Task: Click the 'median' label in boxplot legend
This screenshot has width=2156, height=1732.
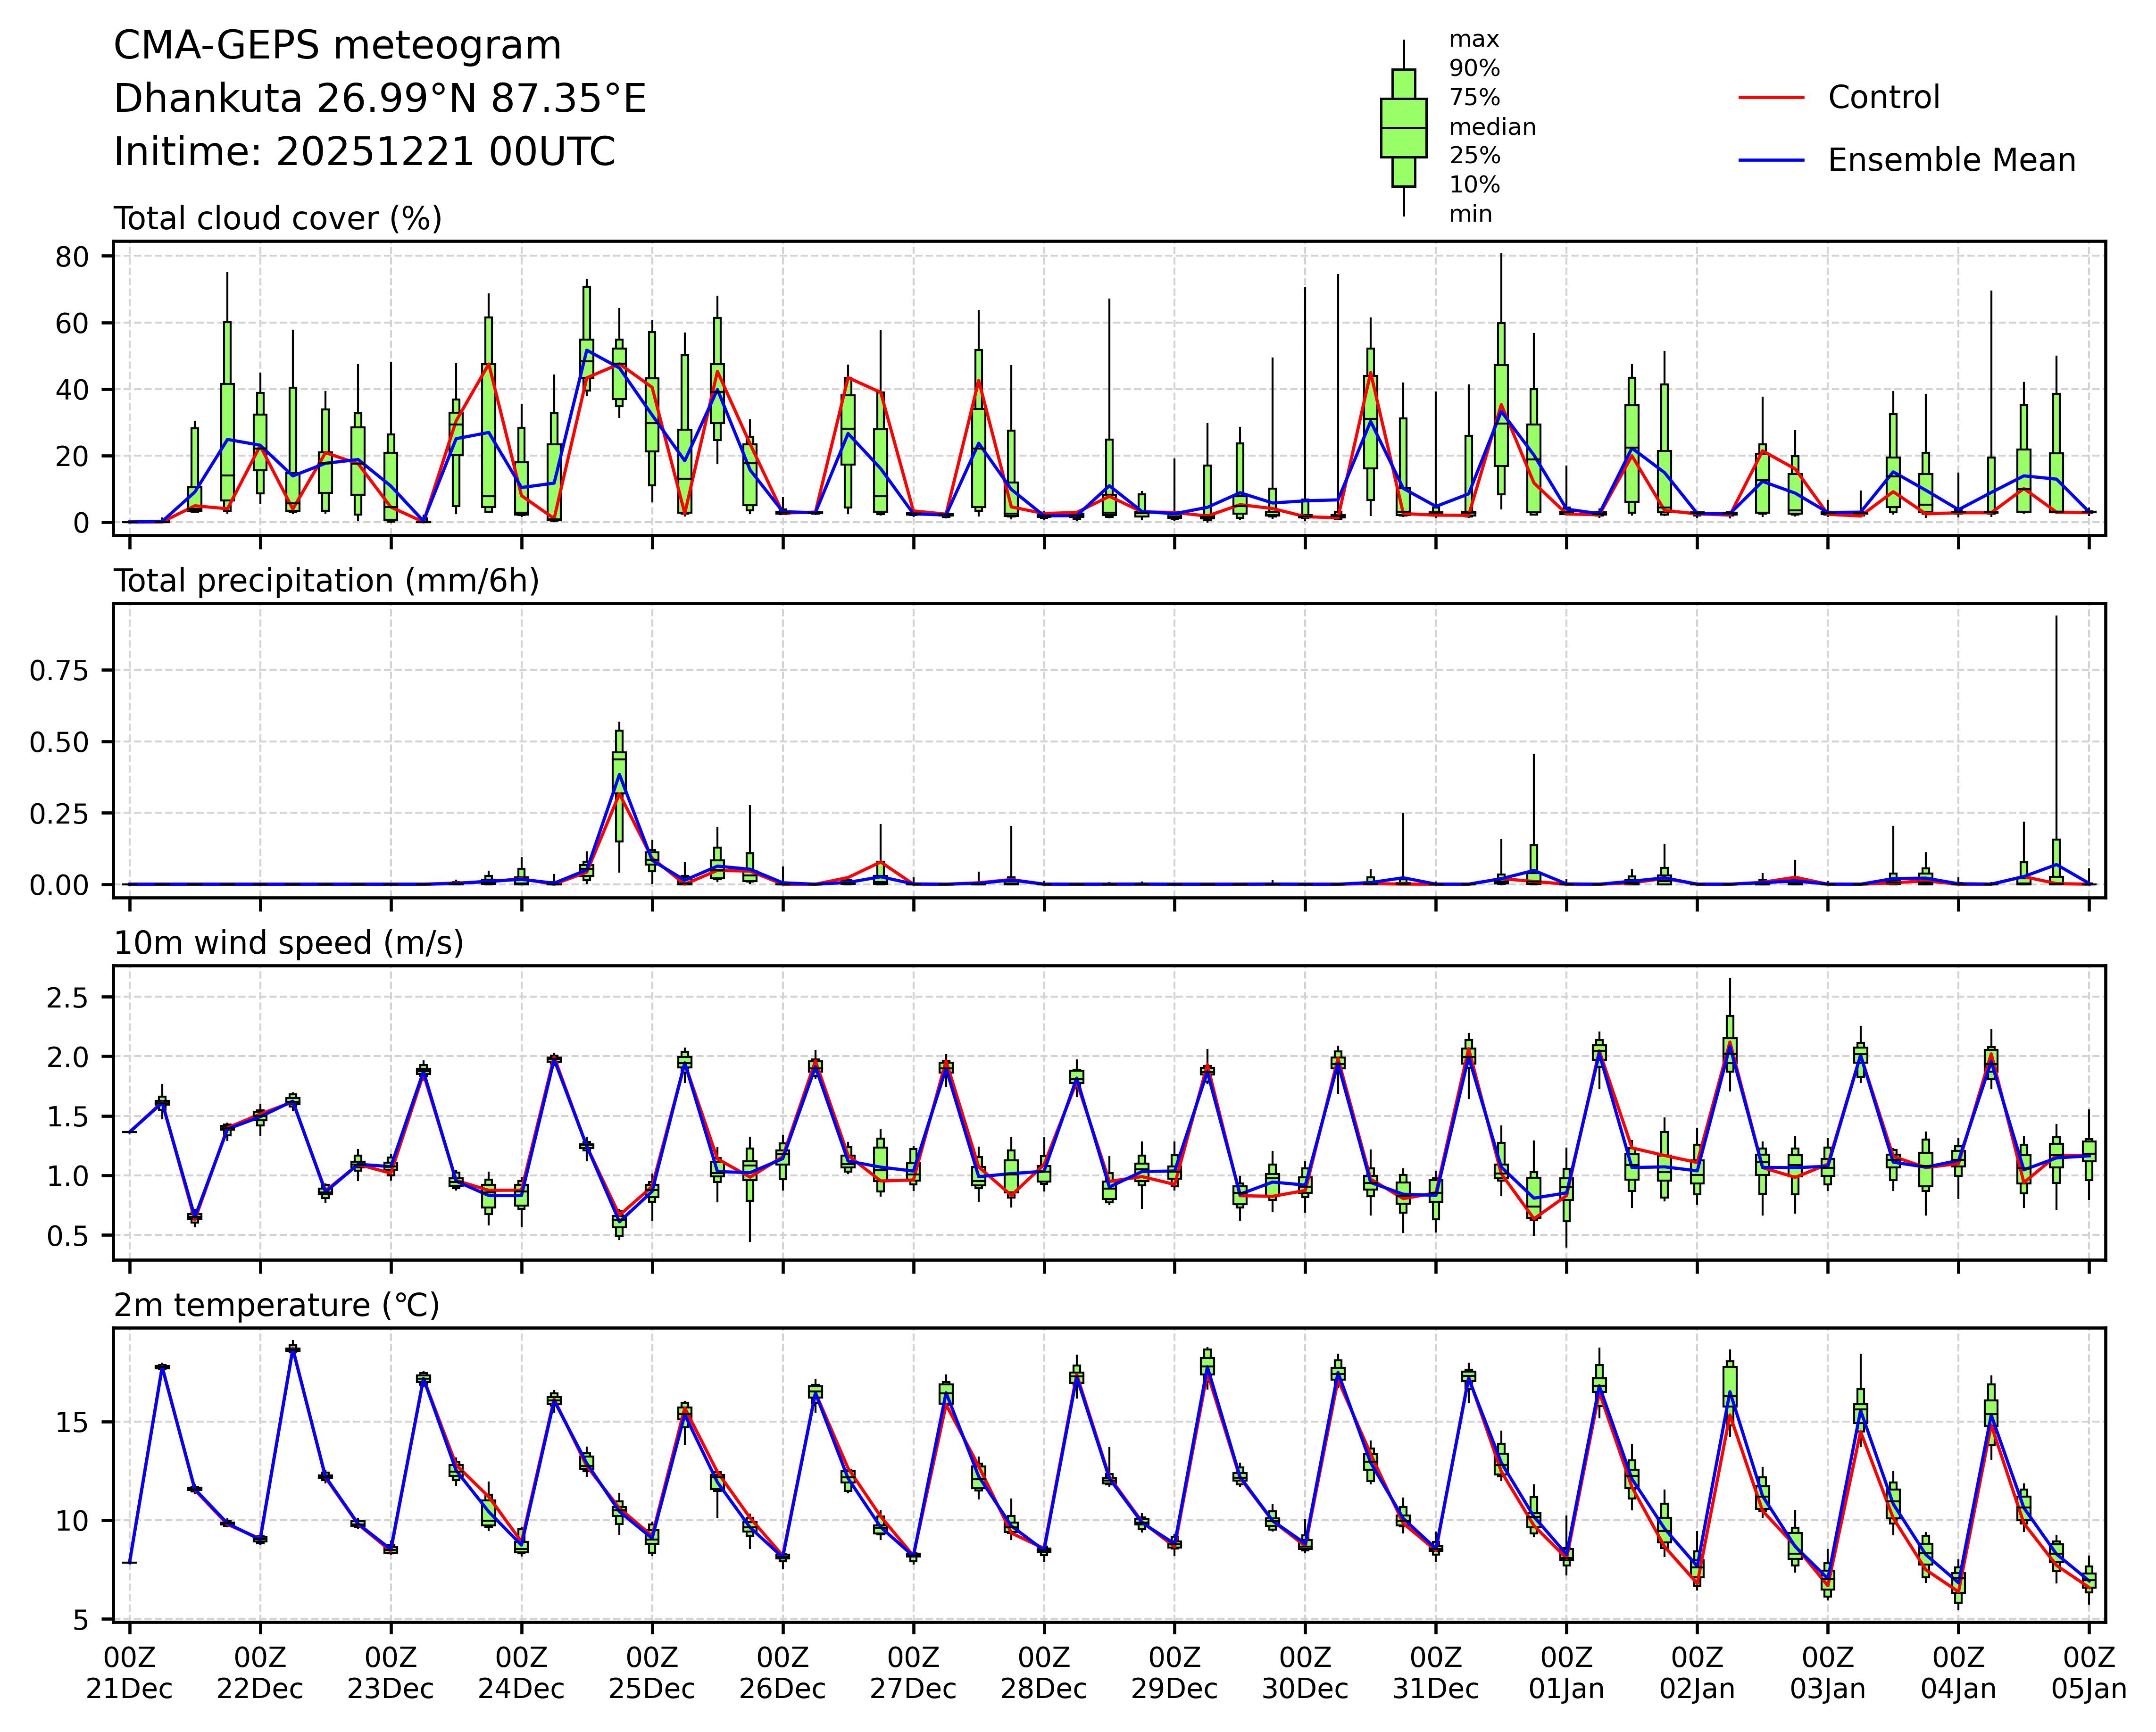Action: [x=1492, y=127]
